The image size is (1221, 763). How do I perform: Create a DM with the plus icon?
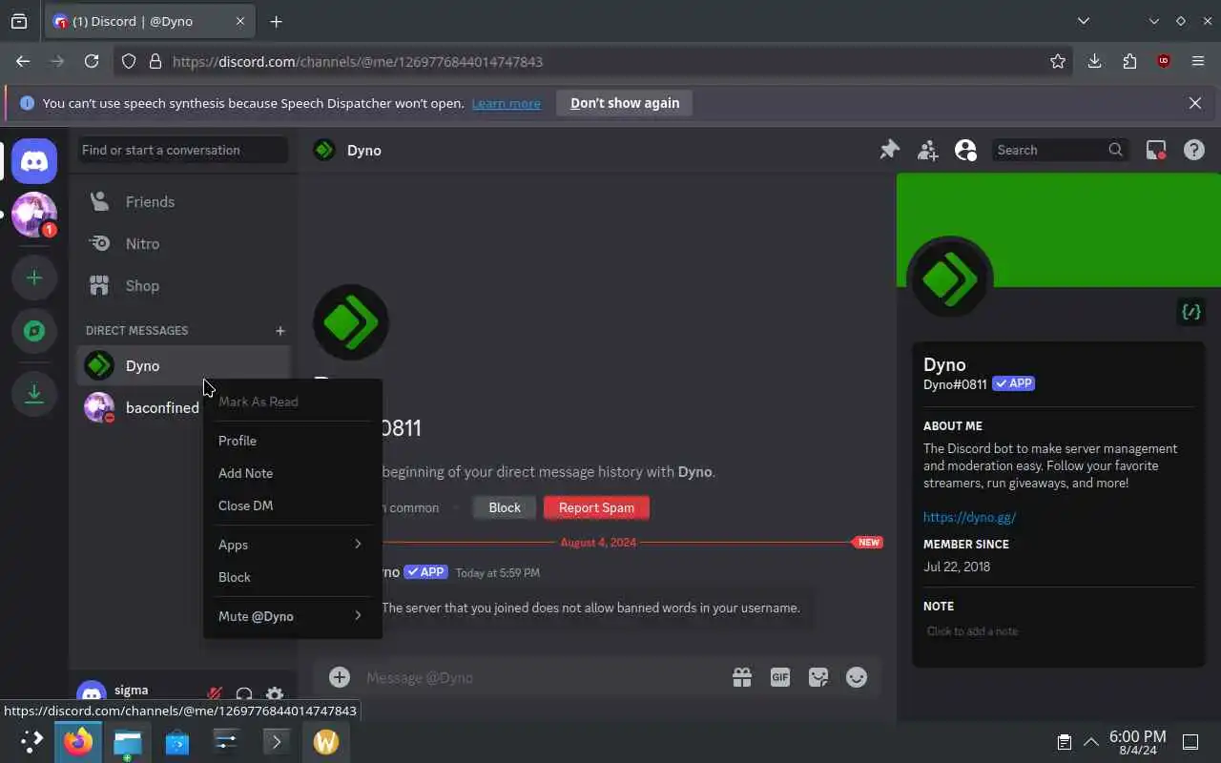click(279, 331)
